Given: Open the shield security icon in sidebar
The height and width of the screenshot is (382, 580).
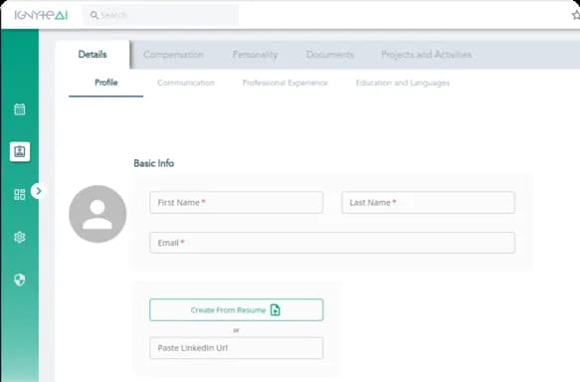Looking at the screenshot, I should 20,280.
